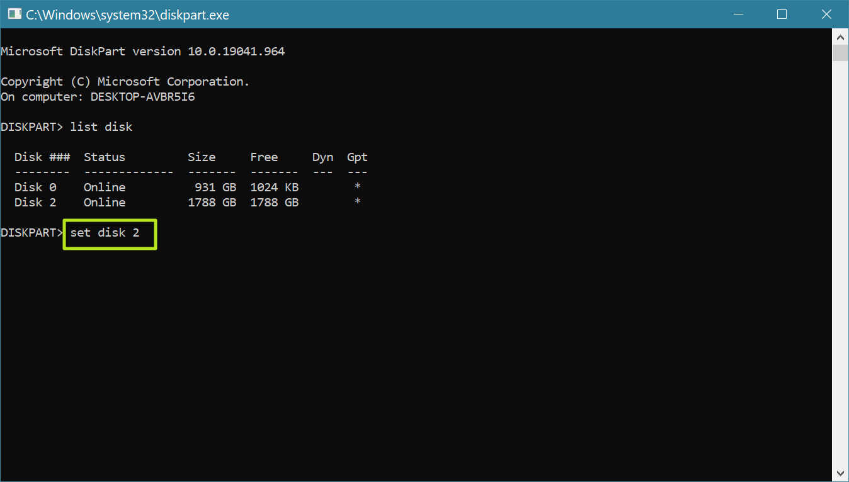849x482 pixels.
Task: Click the 'Dyn' column header
Action: [x=322, y=157]
